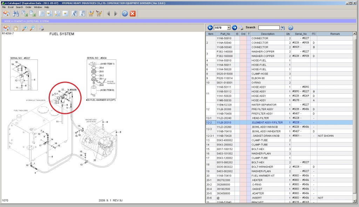Print the diagram using the printer icon
Screen dimensions: 359x207
click(x=41, y=28)
